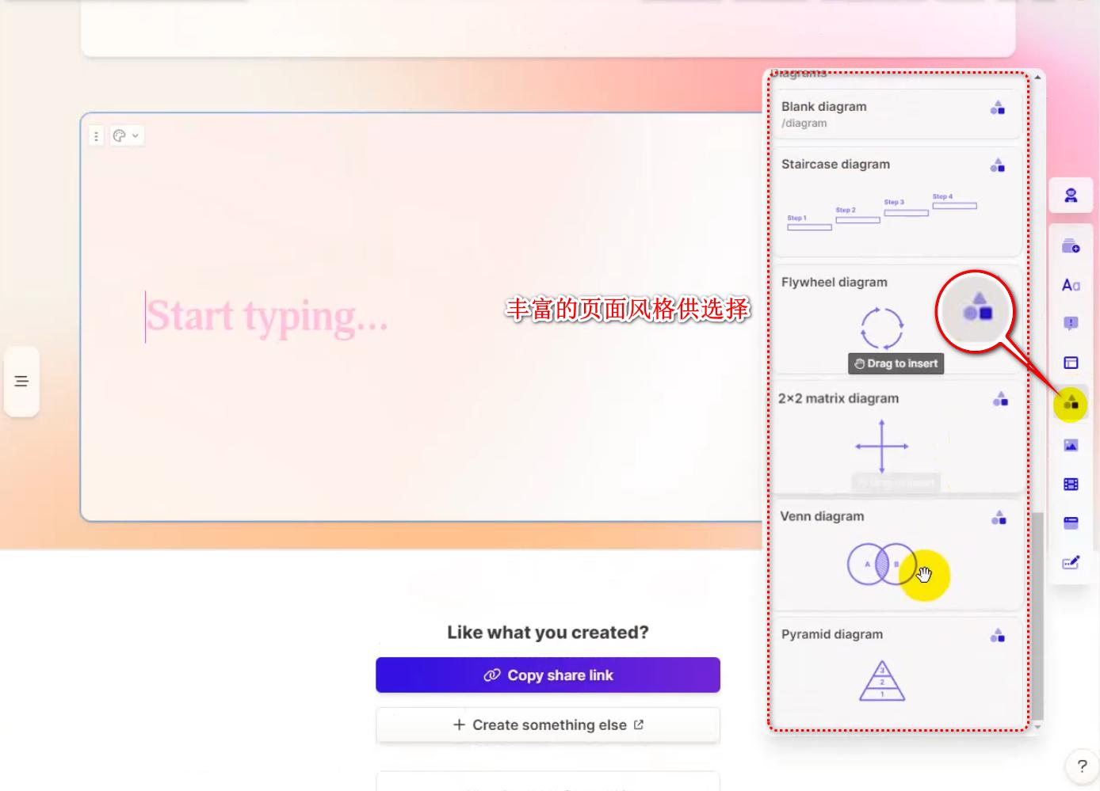Select the forms and buttons icon
This screenshot has width=1100, height=791.
1071,563
